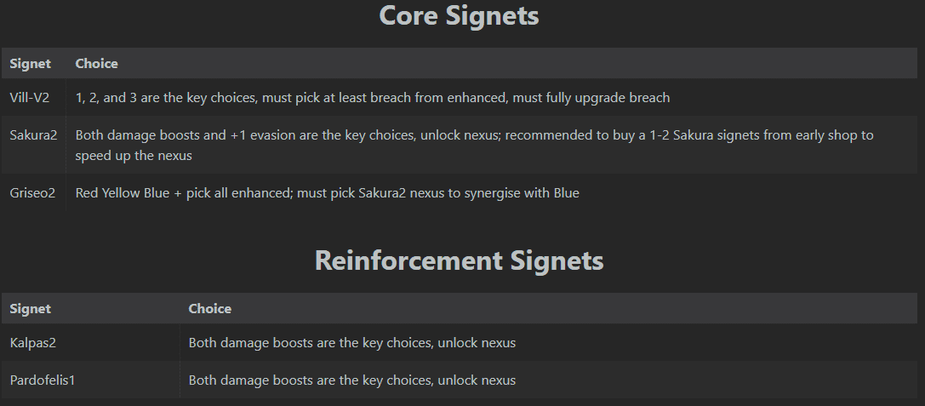Select the Griseo2 signet name cell
This screenshot has height=406, width=925.
point(32,193)
